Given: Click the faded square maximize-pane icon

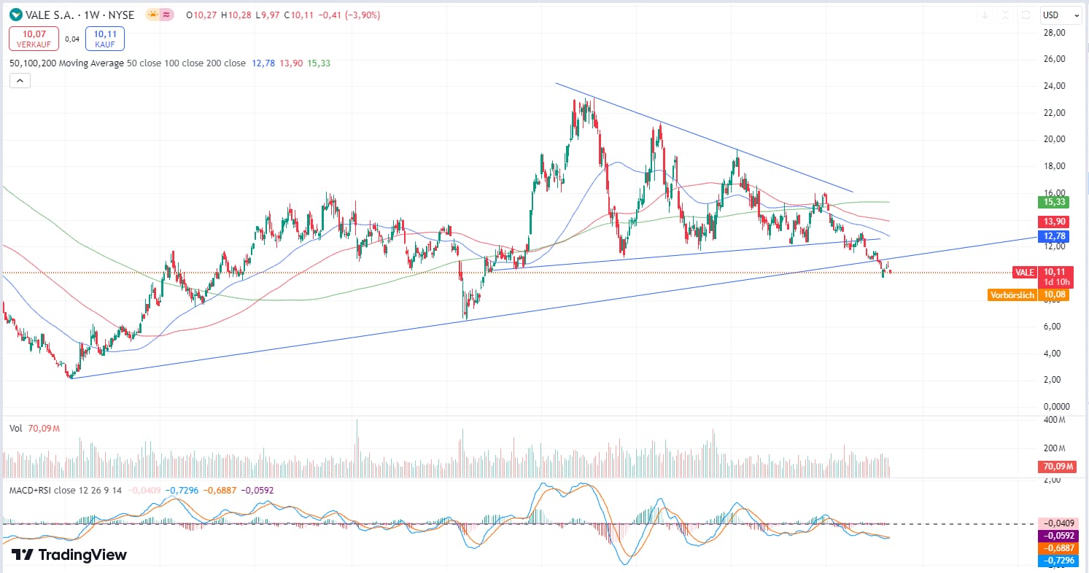Looking at the screenshot, I should tap(1026, 15).
